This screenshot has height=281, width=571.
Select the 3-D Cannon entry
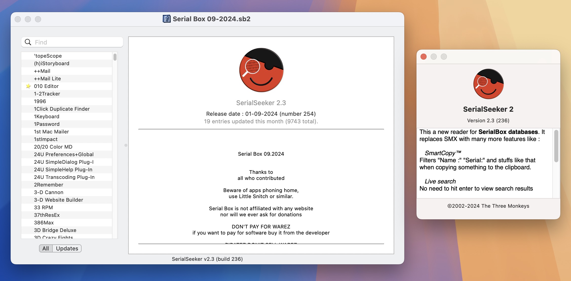tap(67, 192)
